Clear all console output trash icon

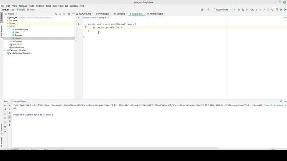[x=9, y=125]
